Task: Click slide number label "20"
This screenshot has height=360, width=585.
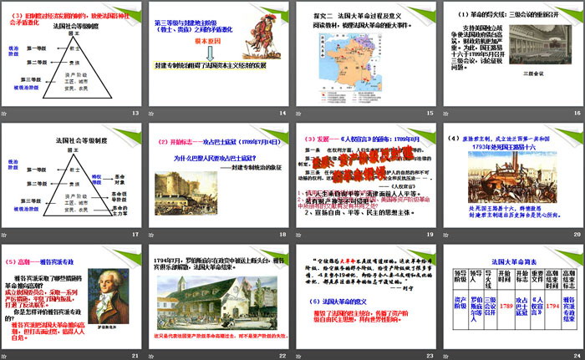Action: coord(577,234)
